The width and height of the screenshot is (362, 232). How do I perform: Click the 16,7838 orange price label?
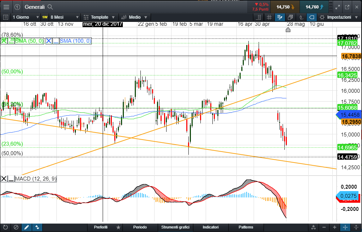click(351, 56)
